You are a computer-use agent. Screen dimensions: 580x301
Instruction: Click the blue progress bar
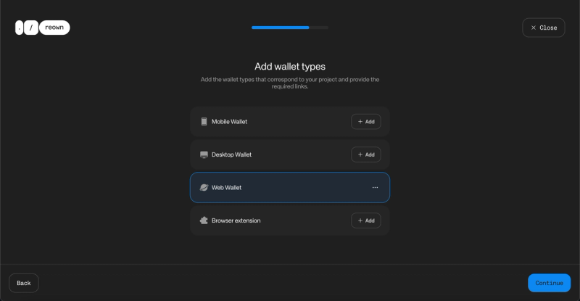281,28
